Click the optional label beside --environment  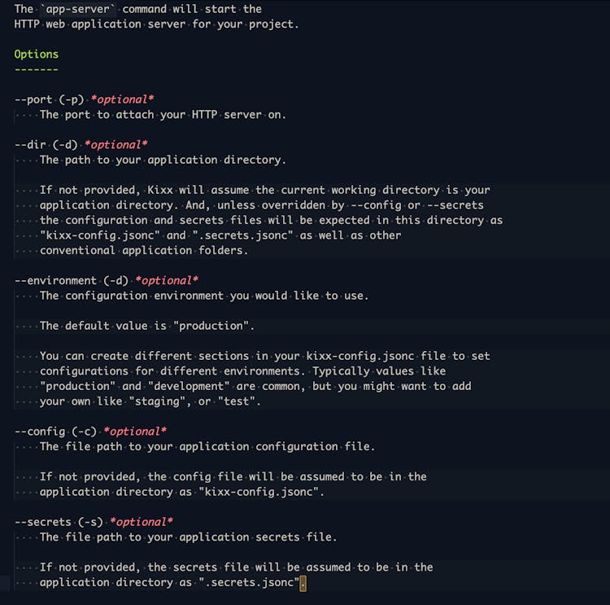167,280
